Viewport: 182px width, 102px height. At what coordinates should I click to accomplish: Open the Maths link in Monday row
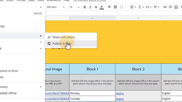(120, 94)
